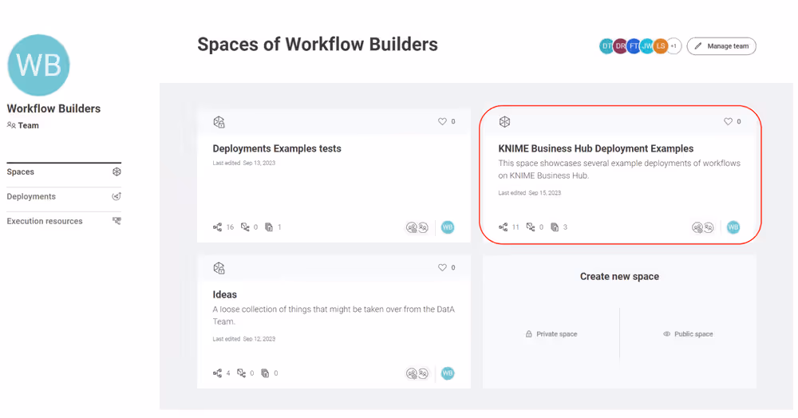
Task: Click the +1 more members badge
Action: coord(674,46)
